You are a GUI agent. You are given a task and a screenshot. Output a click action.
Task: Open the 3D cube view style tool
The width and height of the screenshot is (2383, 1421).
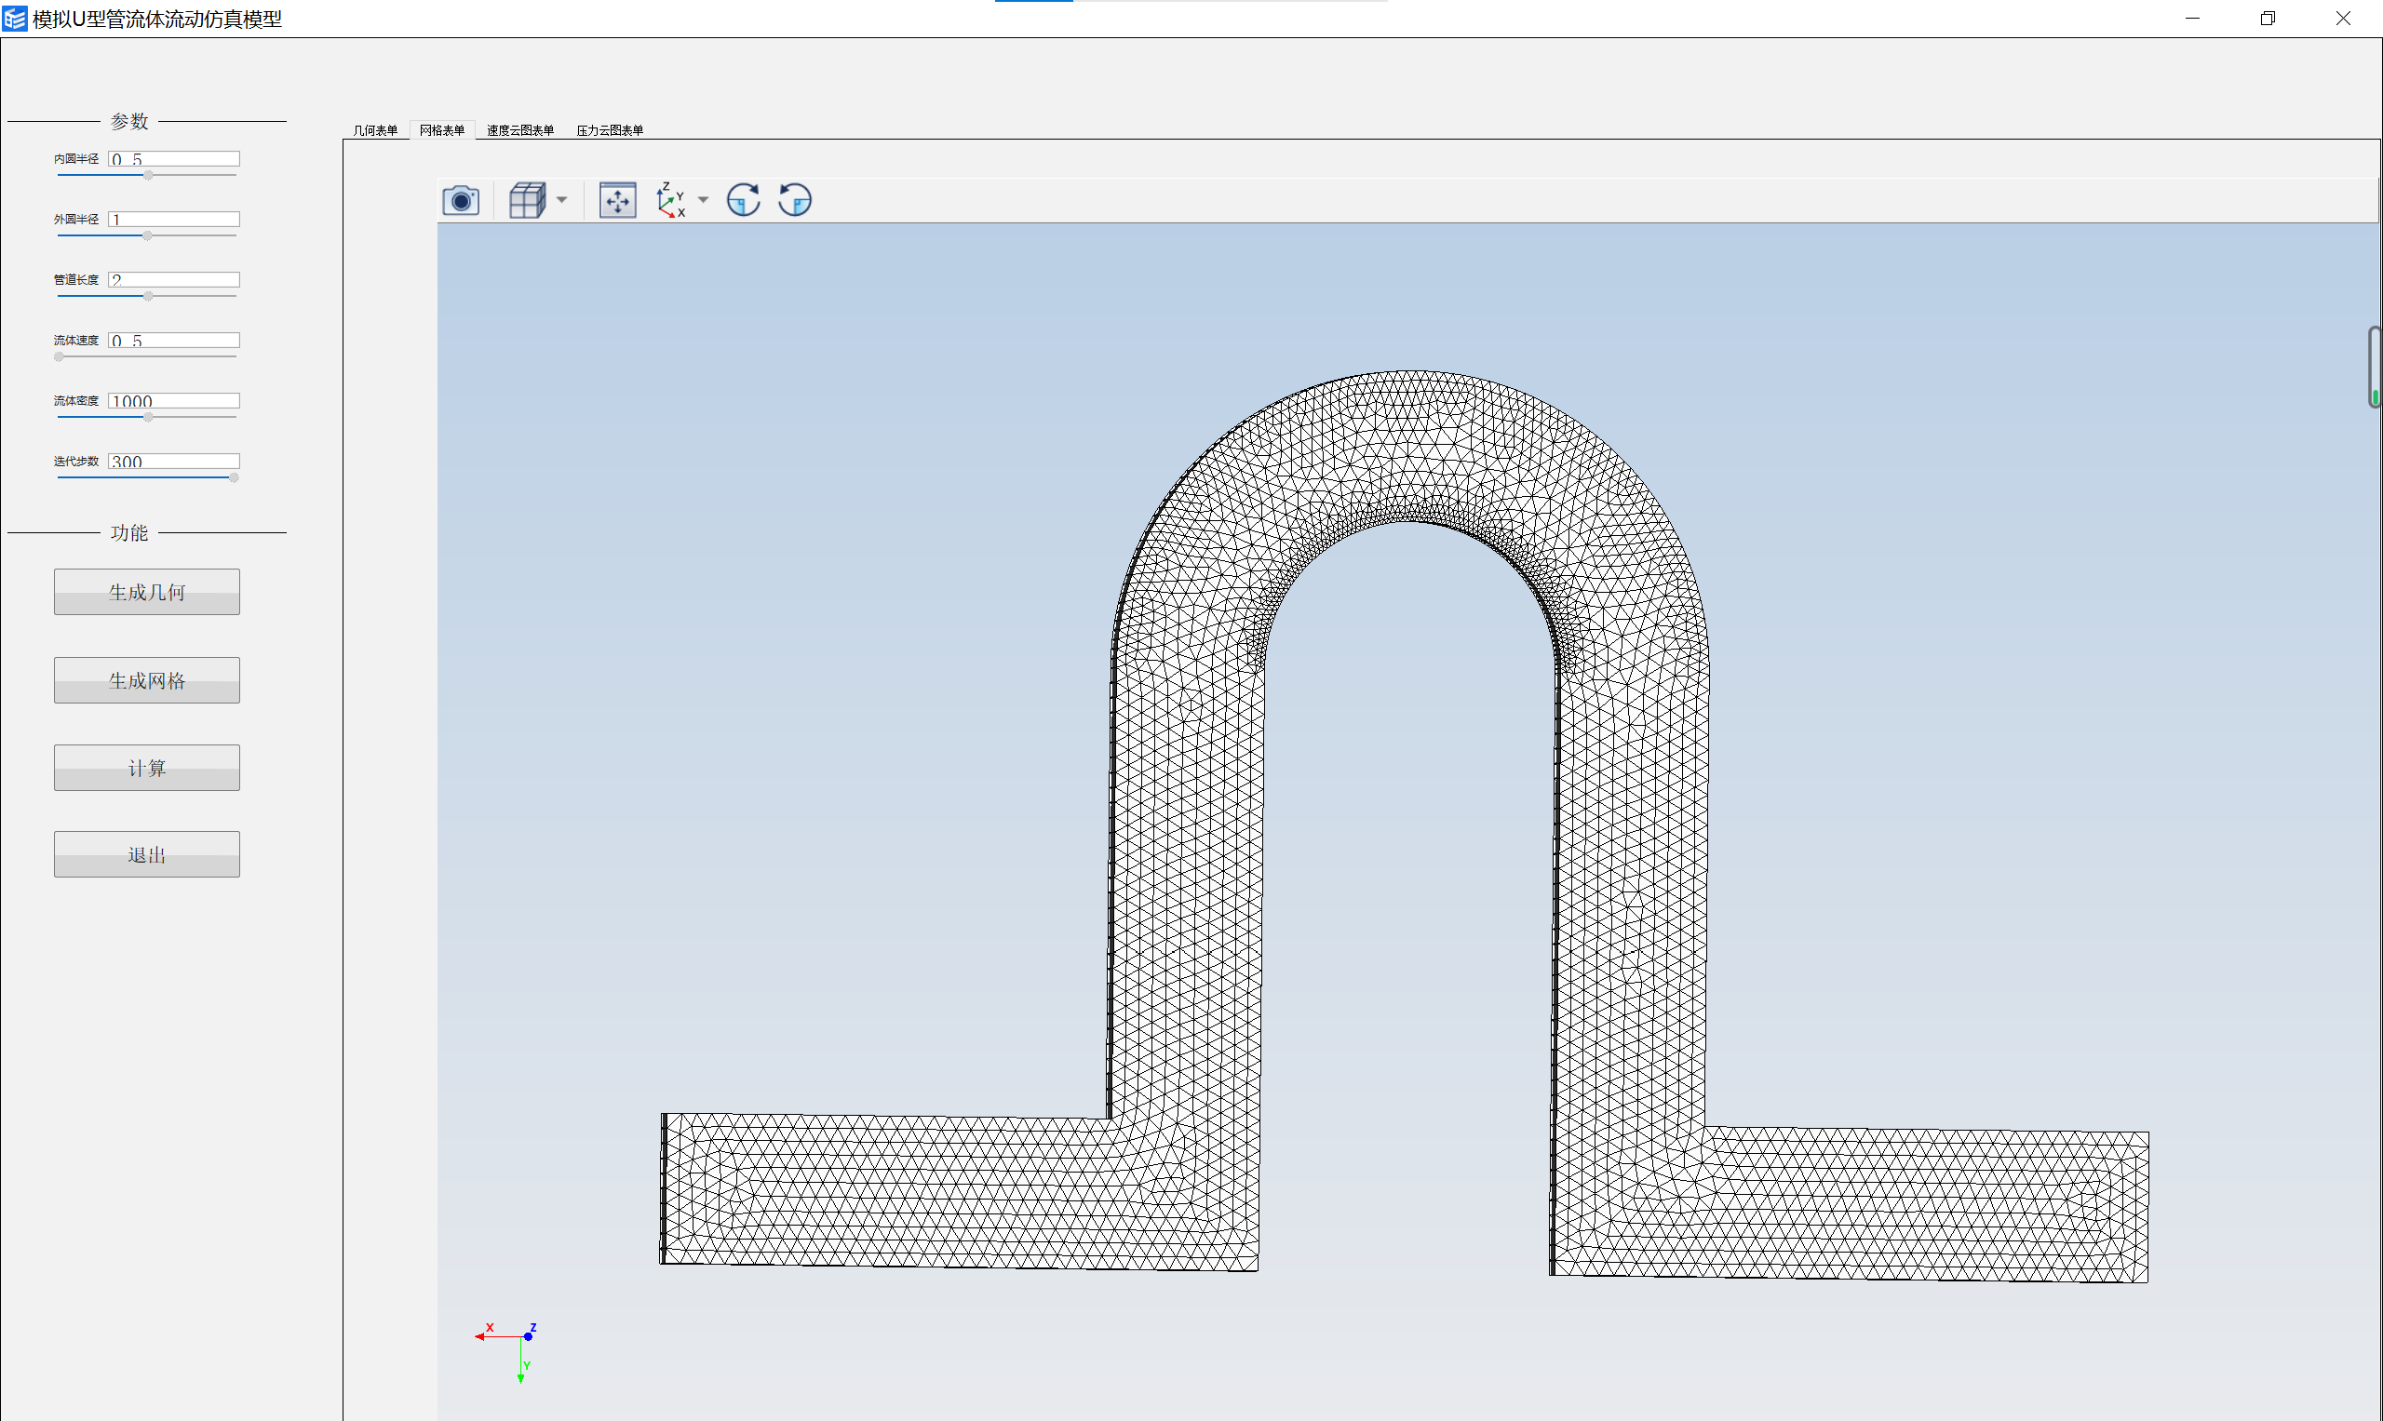click(527, 200)
